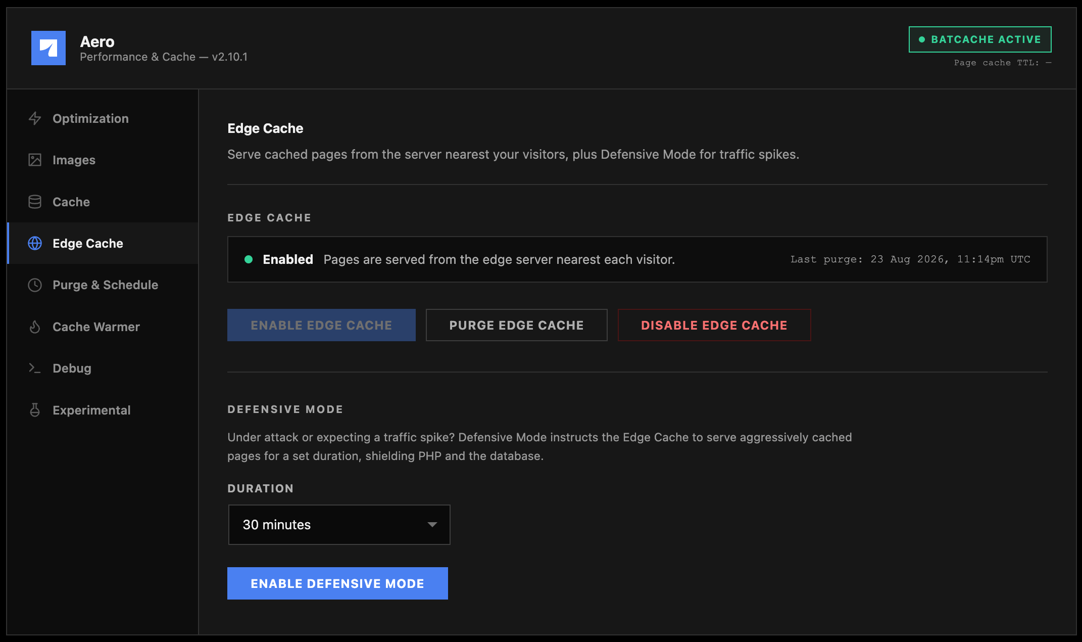Click the Images picture icon

[35, 160]
